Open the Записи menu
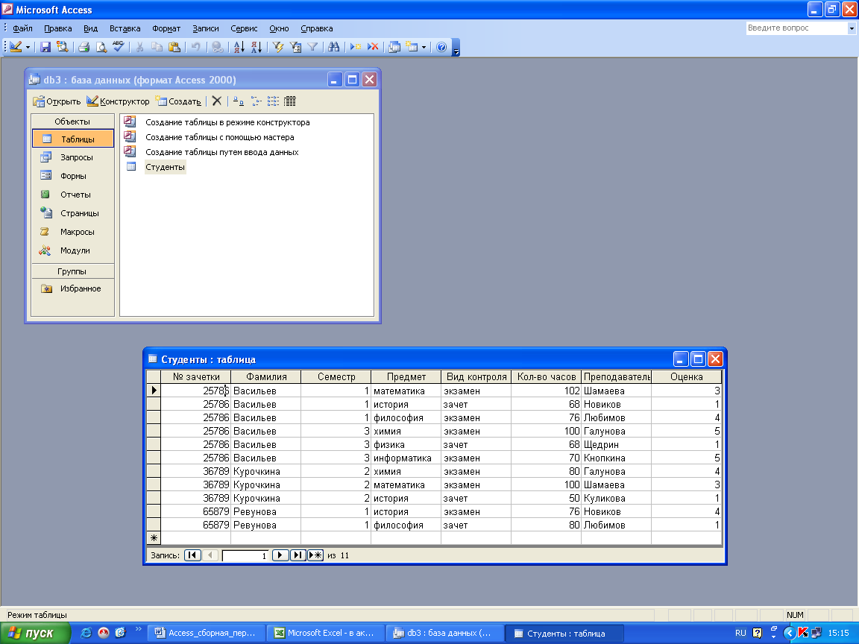The height and width of the screenshot is (644, 859). (206, 28)
